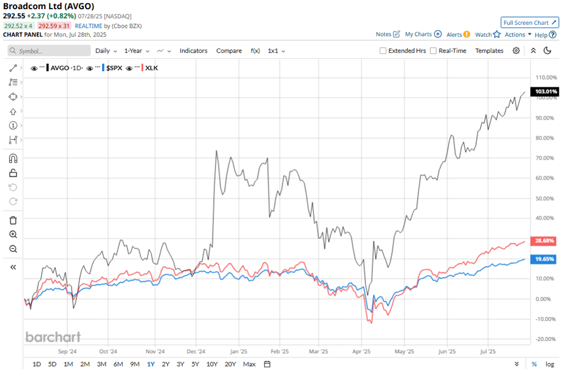Hide the AVGO series eye icon
Image resolution: width=571 pixels, height=369 pixels.
(x=34, y=68)
